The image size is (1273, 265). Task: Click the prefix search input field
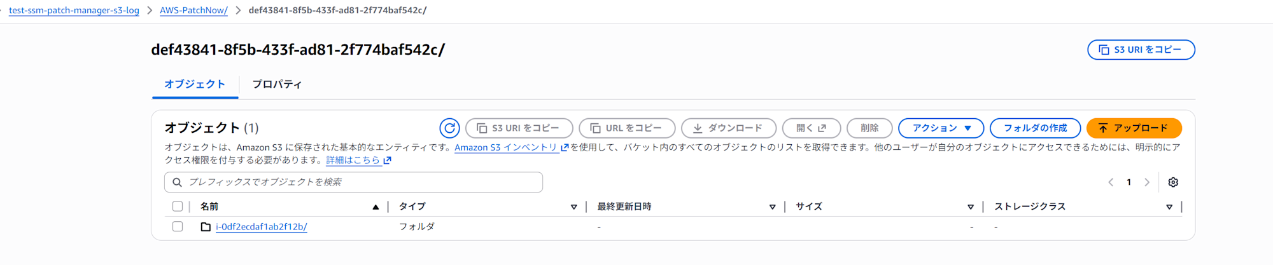coord(363,182)
